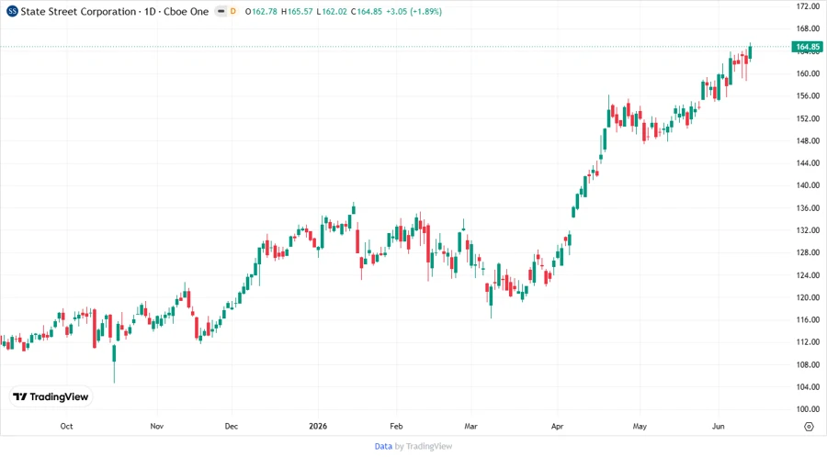
Task: Click the Oct label on time axis
Action: [x=66, y=426]
